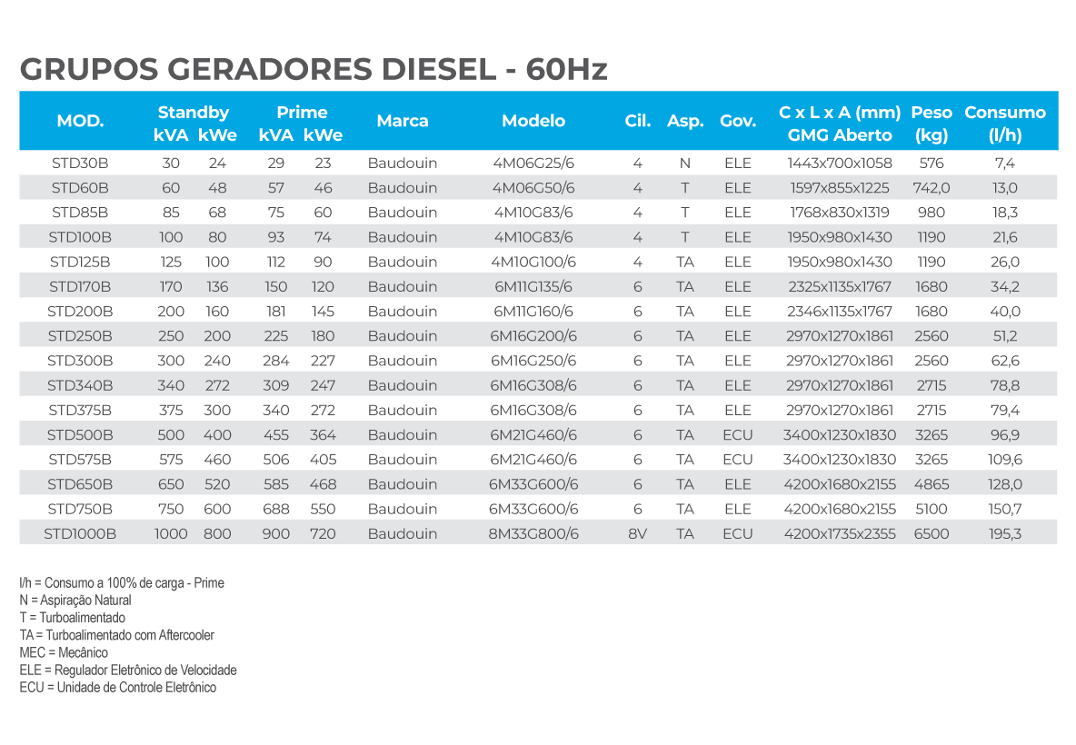Select model cell STD250B
The width and height of the screenshot is (1076, 745).
(x=80, y=336)
